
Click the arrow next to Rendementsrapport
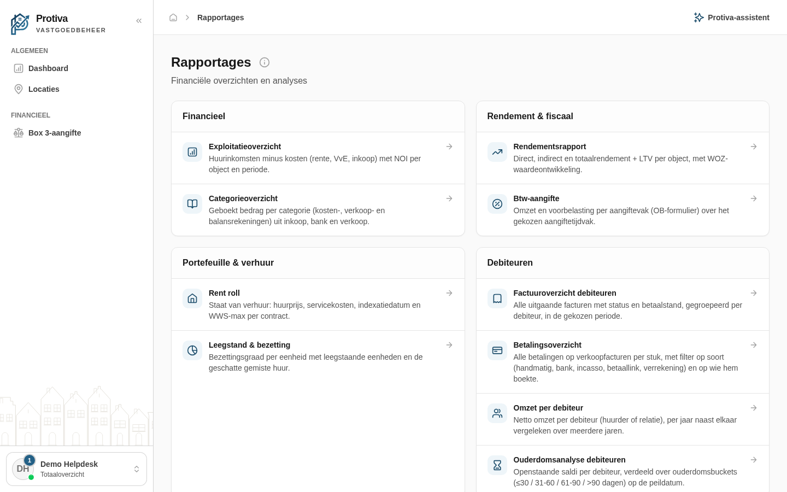pos(754,147)
